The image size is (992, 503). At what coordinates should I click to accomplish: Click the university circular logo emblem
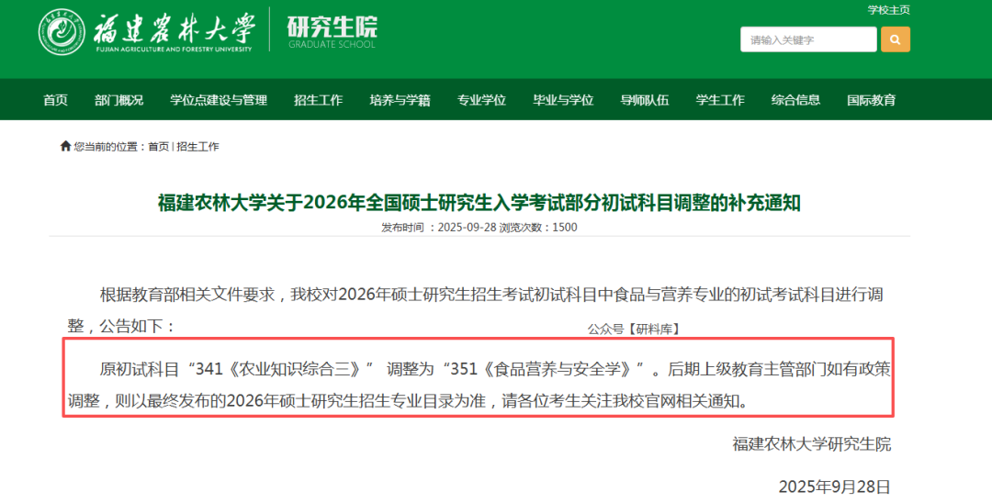tap(62, 31)
